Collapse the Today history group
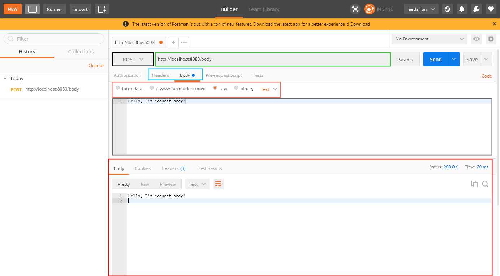500x276 pixels. (x=5, y=78)
